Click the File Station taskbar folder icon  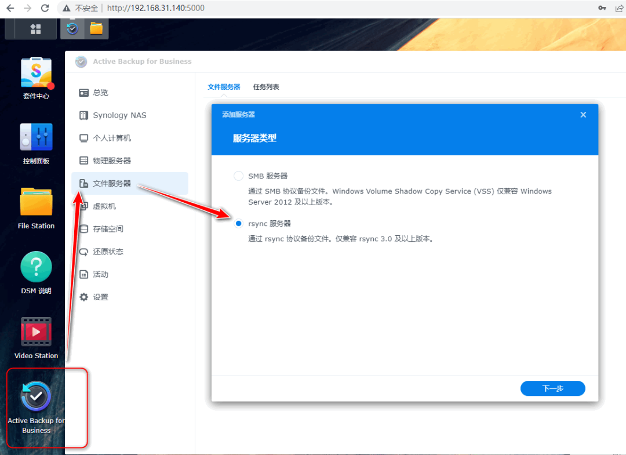click(96, 28)
